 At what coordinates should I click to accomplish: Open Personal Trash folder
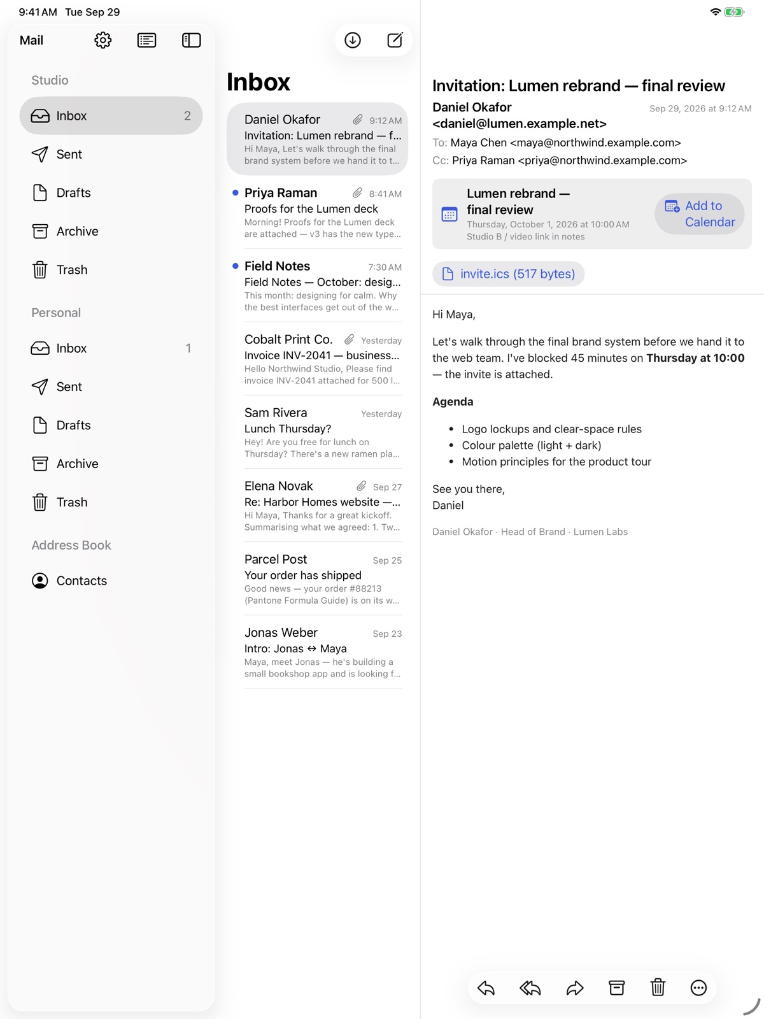coord(111,502)
